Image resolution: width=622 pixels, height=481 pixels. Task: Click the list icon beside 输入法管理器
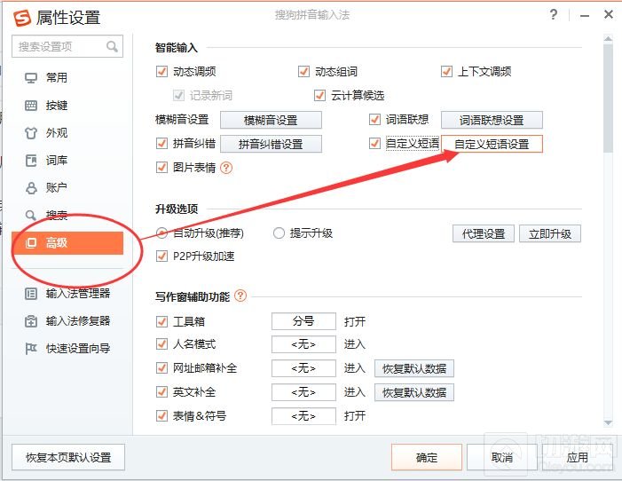click(31, 294)
